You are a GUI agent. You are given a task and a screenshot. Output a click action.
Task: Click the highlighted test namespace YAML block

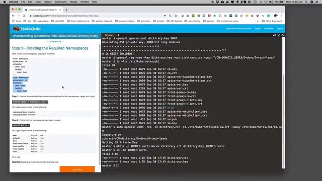(x=21, y=84)
